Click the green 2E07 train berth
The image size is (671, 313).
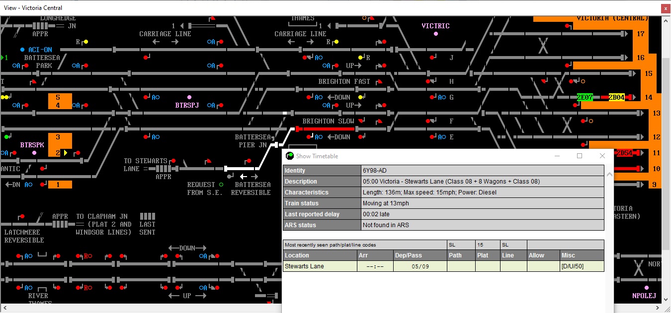click(585, 97)
